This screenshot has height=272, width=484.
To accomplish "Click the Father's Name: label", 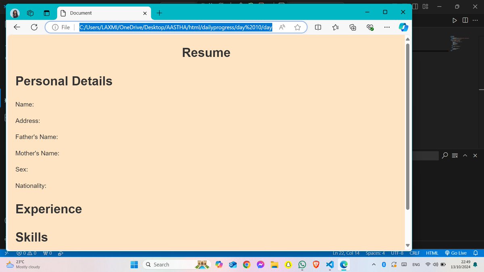I will pyautogui.click(x=37, y=137).
